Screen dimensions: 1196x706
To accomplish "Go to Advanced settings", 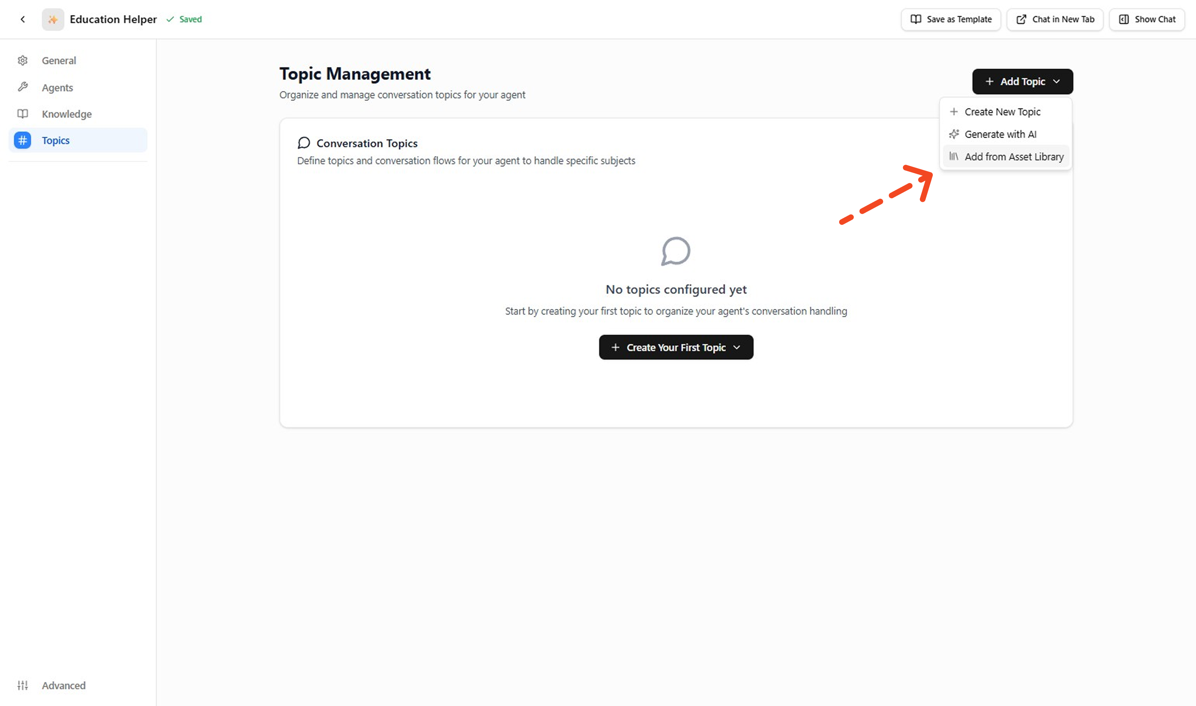I will 63,685.
